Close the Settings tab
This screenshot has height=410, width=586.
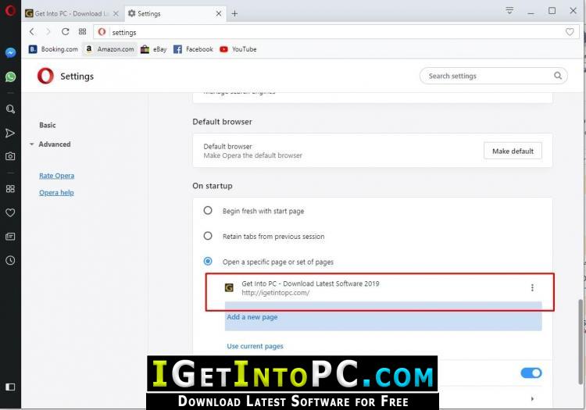point(219,13)
